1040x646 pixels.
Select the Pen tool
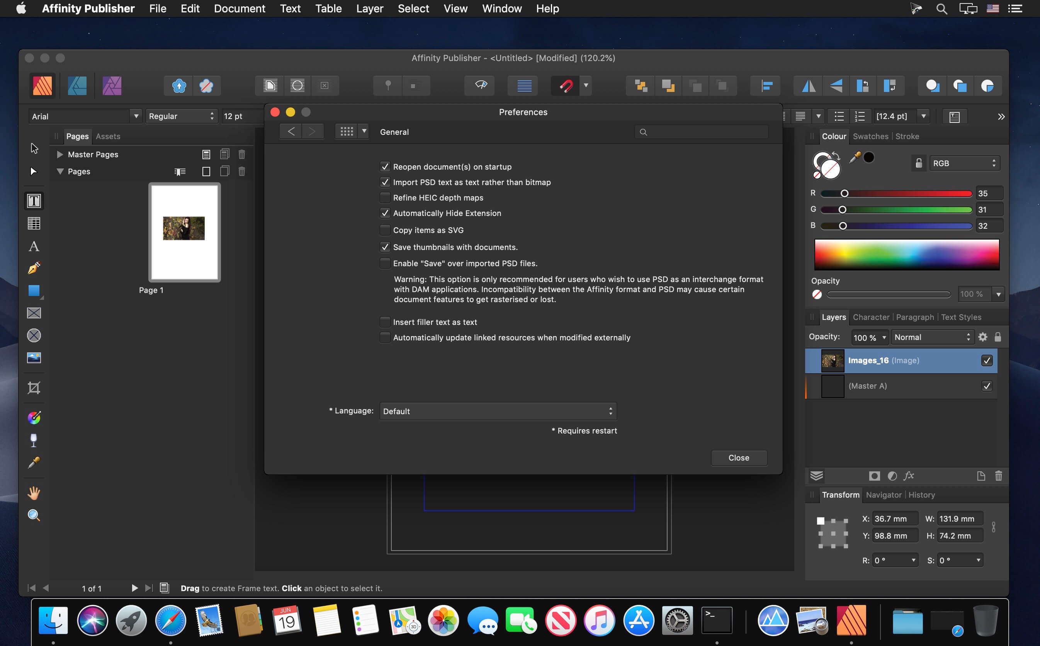coord(34,268)
